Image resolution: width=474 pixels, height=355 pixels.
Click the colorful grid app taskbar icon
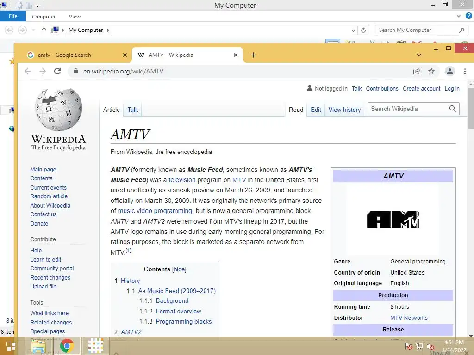[95, 346]
